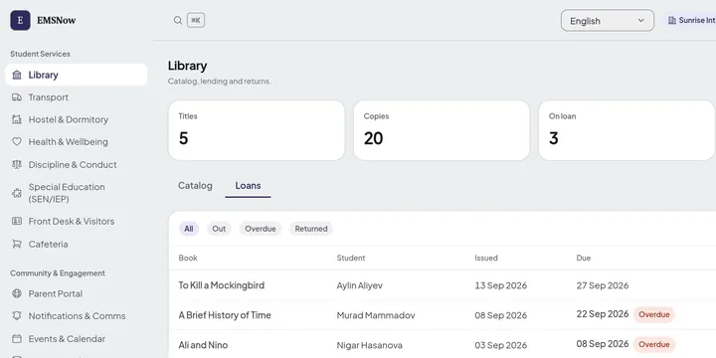
Task: Open Discipline & Conduct page
Action: (77, 164)
